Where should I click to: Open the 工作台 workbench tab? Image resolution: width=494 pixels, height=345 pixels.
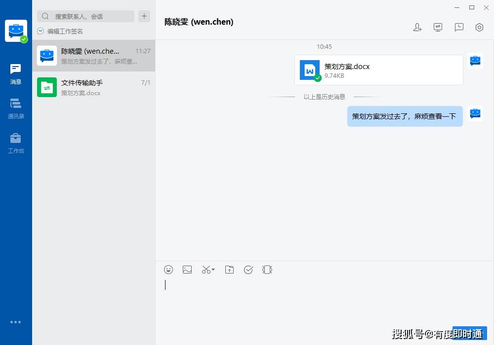coord(16,143)
